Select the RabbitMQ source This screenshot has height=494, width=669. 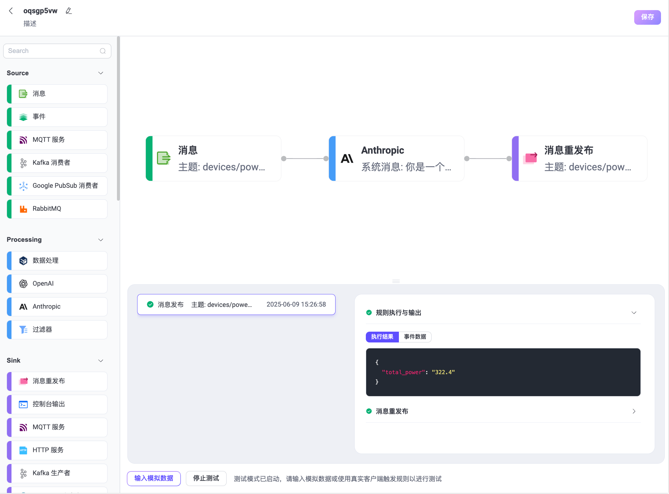coord(46,208)
